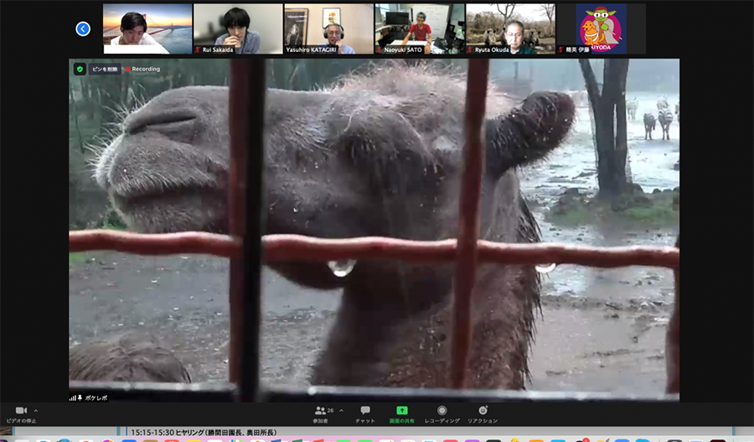The width and height of the screenshot is (754, 442).
Task: Open the participants panel icon
Action: pyautogui.click(x=320, y=411)
